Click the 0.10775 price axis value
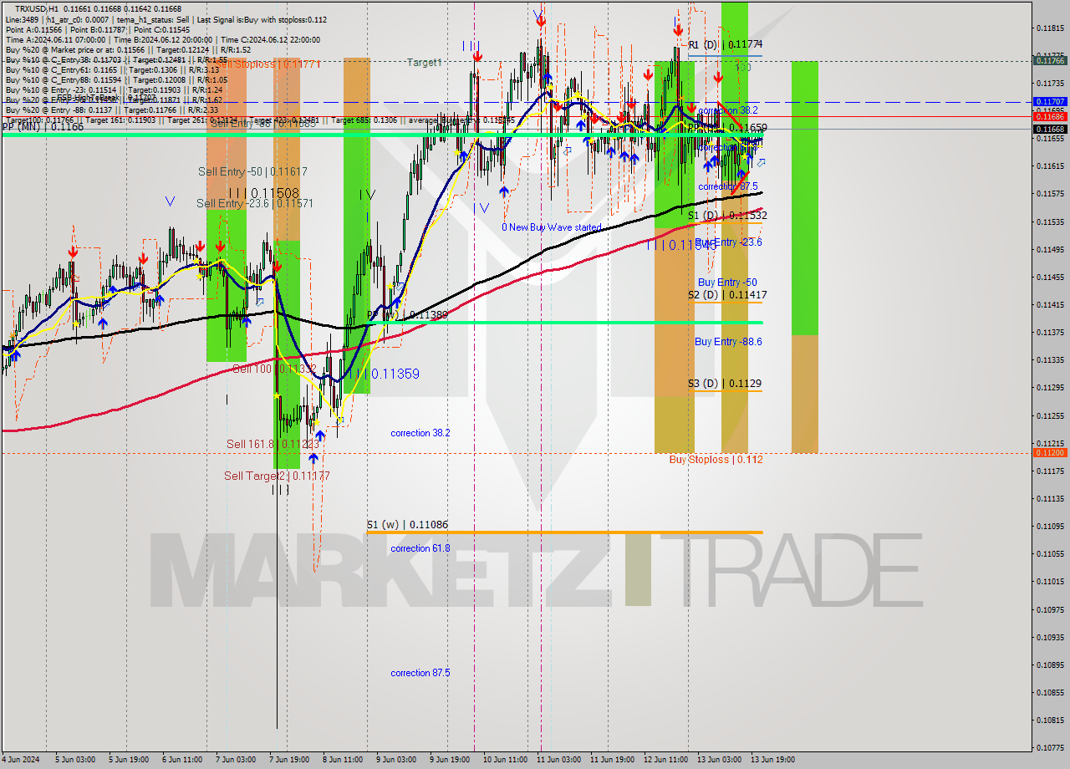Viewport: 1070px width, 769px height. coord(1050,747)
